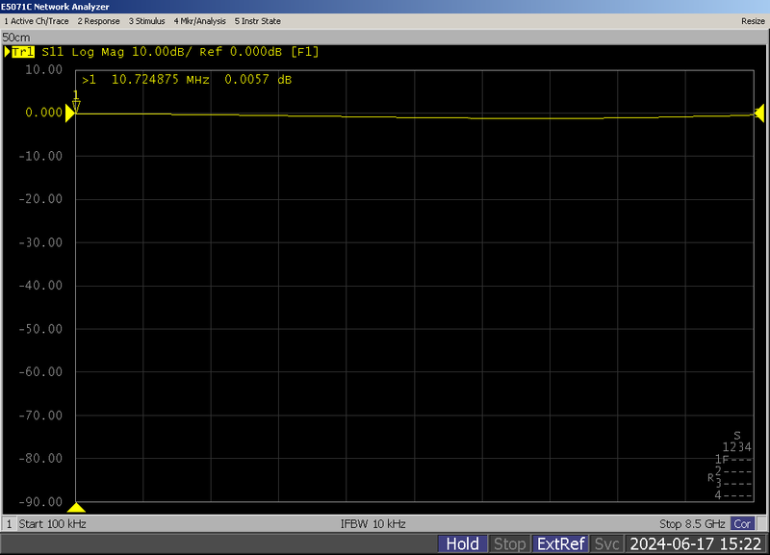Click the Start 100 kHz frequency field
The height and width of the screenshot is (555, 770).
pyautogui.click(x=53, y=524)
